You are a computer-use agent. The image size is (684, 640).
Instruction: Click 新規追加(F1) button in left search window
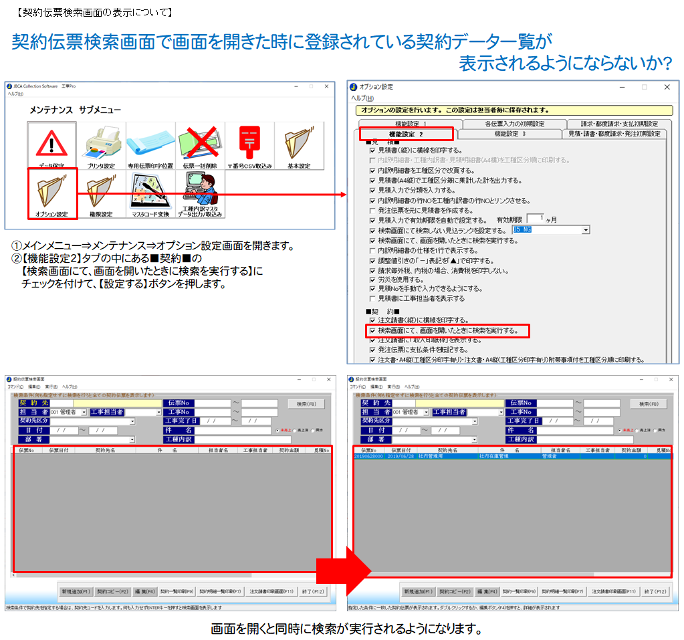pyautogui.click(x=75, y=591)
